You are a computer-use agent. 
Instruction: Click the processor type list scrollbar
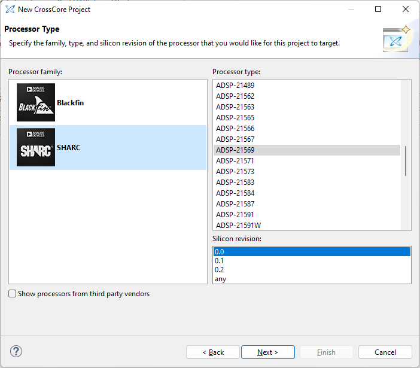click(x=406, y=160)
